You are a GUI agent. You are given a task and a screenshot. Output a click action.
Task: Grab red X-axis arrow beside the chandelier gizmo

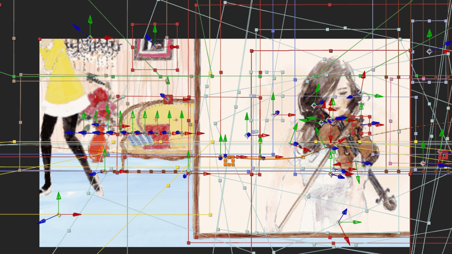pyautogui.click(x=109, y=38)
